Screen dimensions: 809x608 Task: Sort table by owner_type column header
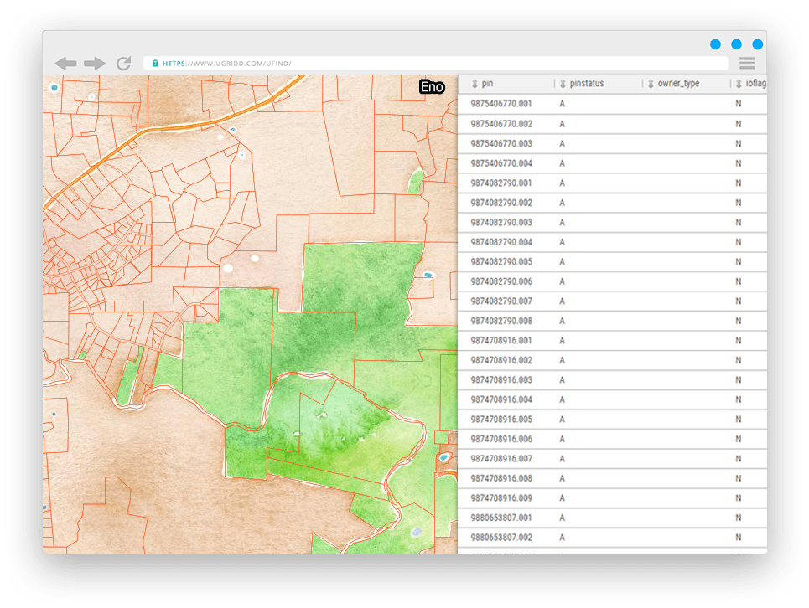[678, 84]
